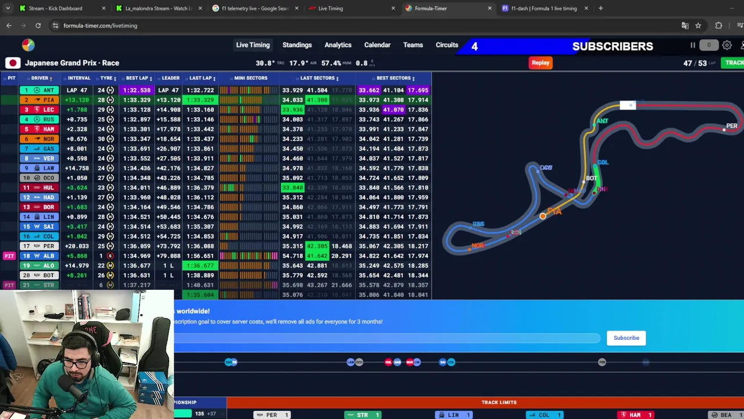Screen dimensions: 744x419
Task: Select driver HAD in position 12
Action: coord(39,197)
